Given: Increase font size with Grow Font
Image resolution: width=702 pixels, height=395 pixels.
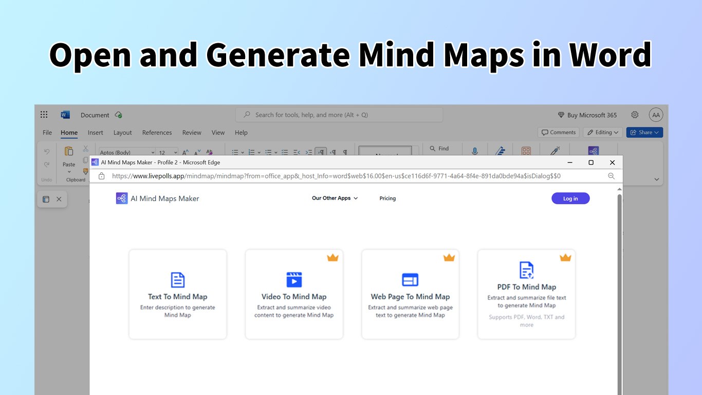Looking at the screenshot, I should (184, 152).
